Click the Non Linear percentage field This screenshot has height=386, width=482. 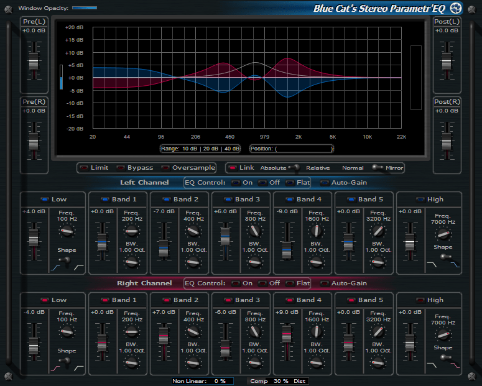click(x=203, y=381)
